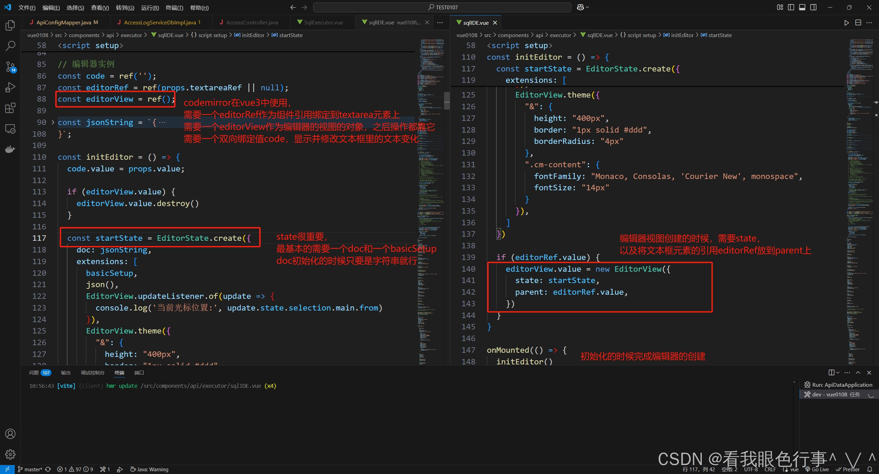Click the master* git branch status item
The image size is (879, 474).
coord(30,469)
